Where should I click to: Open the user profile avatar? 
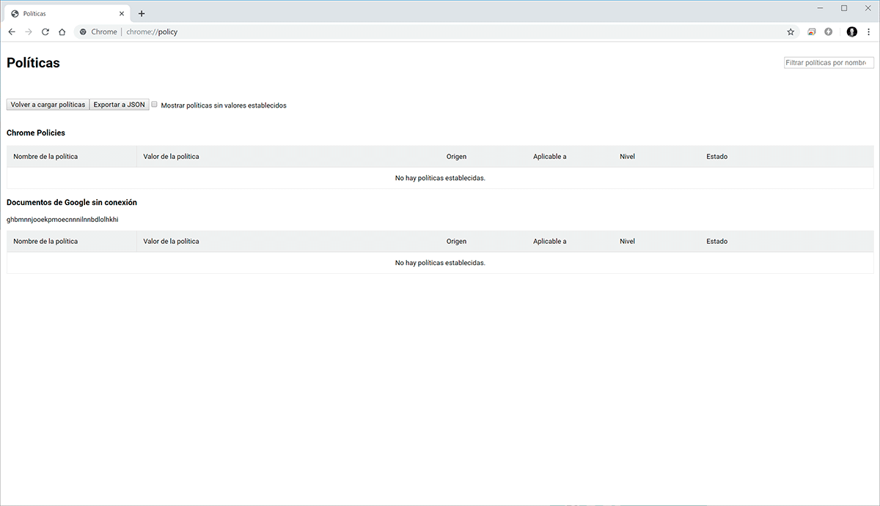[x=852, y=32]
